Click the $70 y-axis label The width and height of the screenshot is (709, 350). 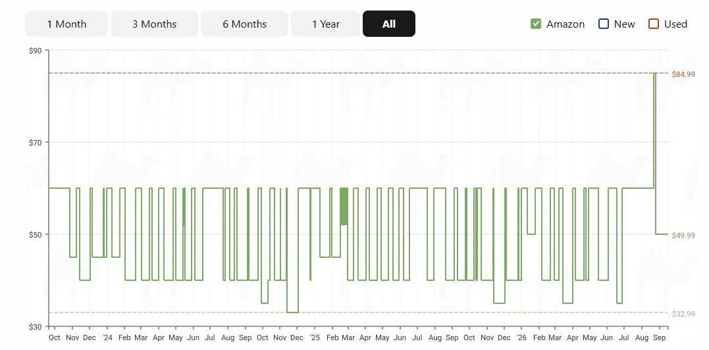(x=36, y=143)
